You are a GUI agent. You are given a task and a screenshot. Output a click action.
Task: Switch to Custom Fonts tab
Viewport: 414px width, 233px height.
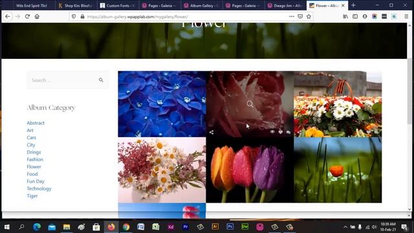(118, 6)
